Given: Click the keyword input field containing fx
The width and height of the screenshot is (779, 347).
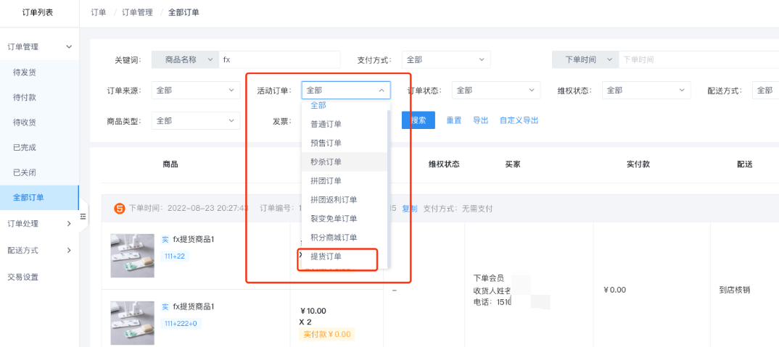Looking at the screenshot, I should pos(279,60).
